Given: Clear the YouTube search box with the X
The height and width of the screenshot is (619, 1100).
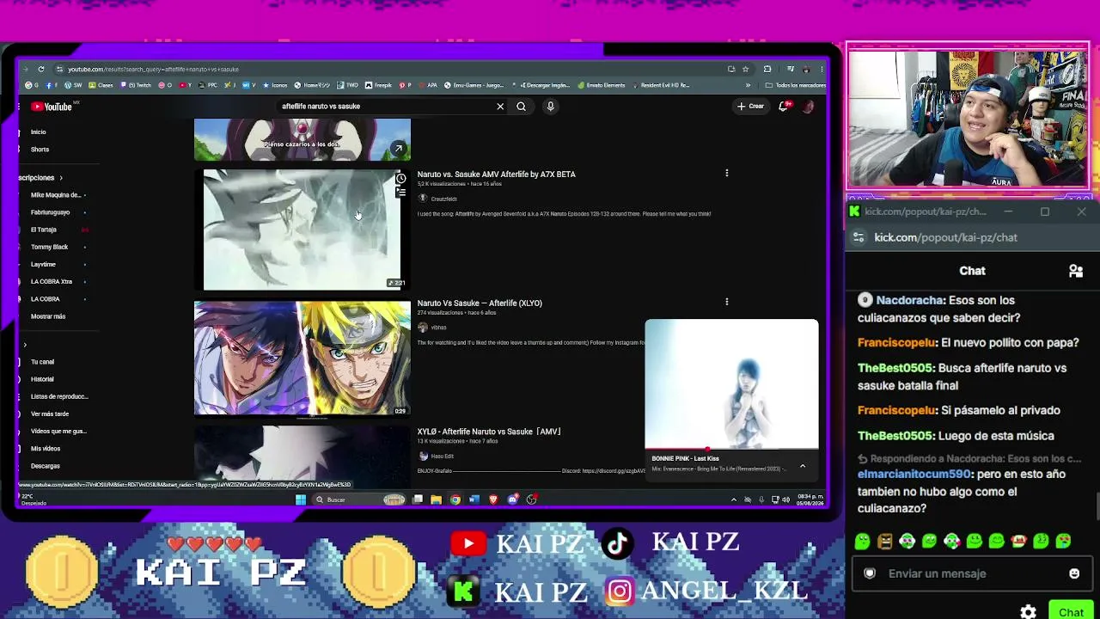Looking at the screenshot, I should [500, 107].
